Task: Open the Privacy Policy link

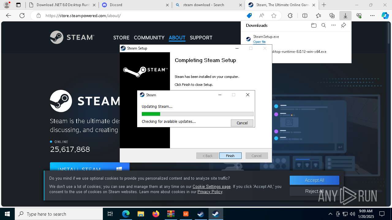Action: pos(210,192)
